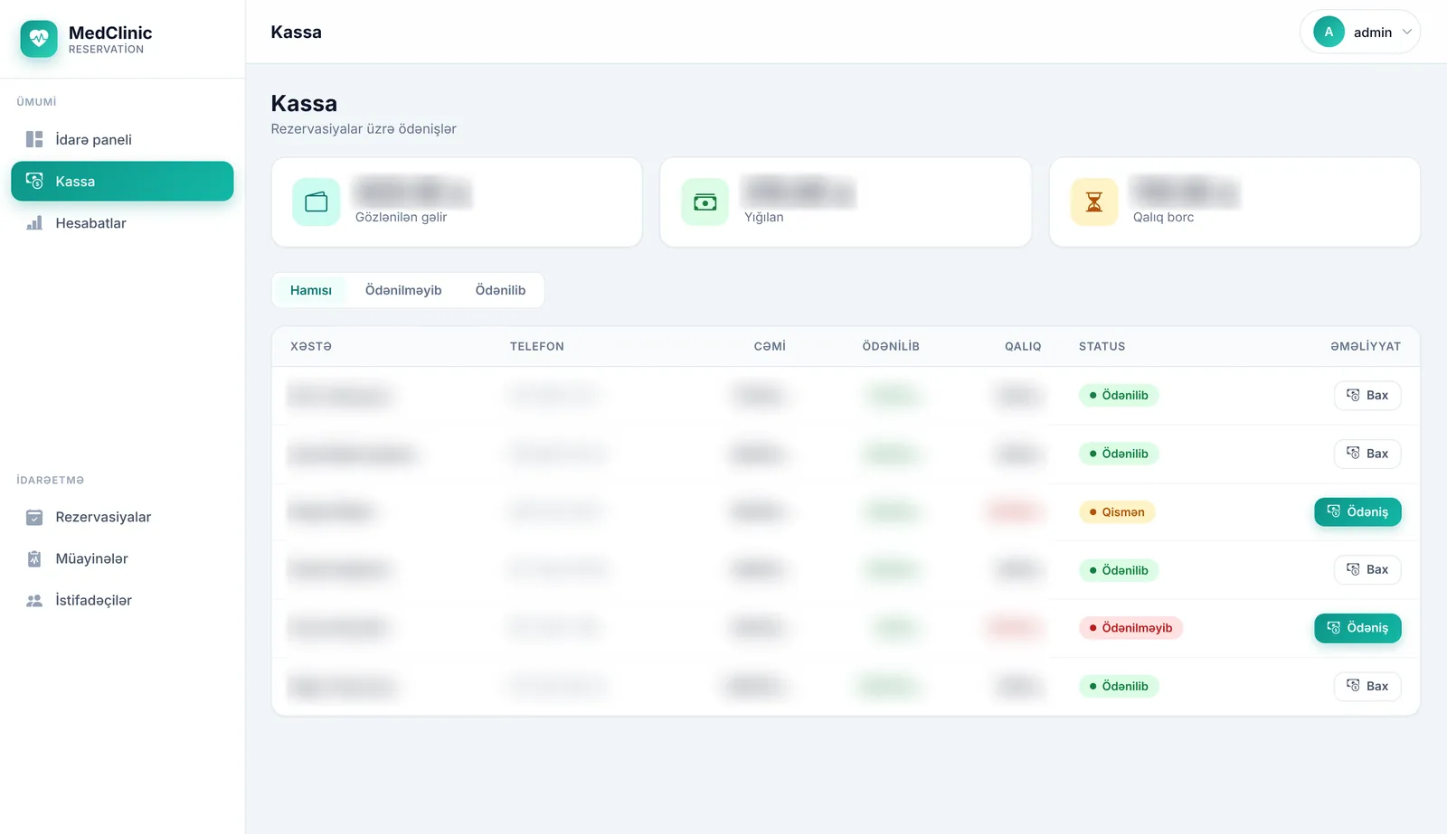The height and width of the screenshot is (834, 1447).
Task: Click Bax button in fourth table row
Action: coord(1367,569)
